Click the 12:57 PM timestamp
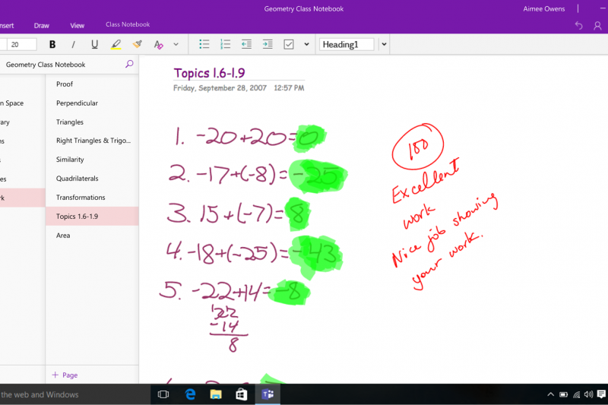The height and width of the screenshot is (405, 608). [x=289, y=88]
